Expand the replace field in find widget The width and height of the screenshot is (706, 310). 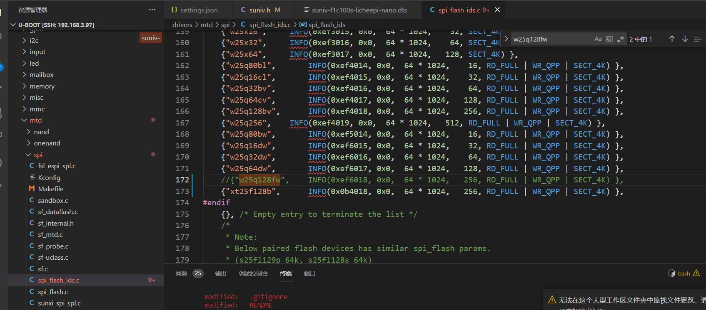tap(506, 39)
